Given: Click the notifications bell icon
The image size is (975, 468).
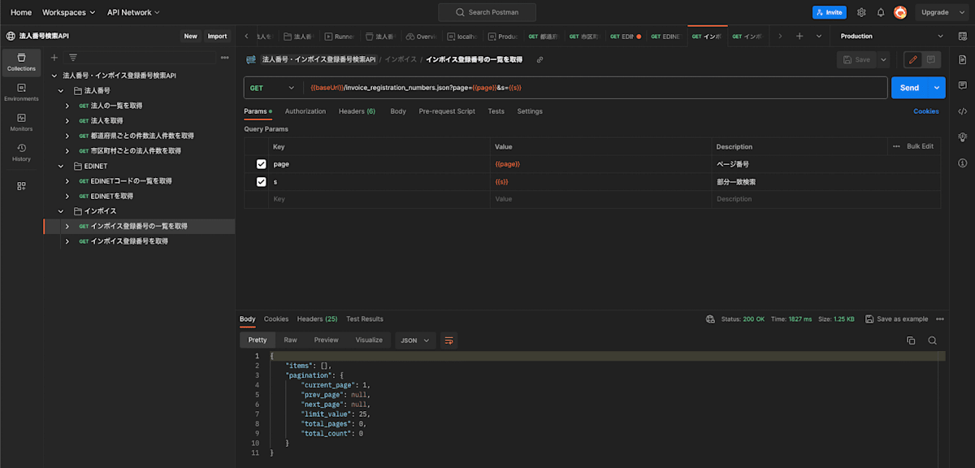Looking at the screenshot, I should [880, 12].
